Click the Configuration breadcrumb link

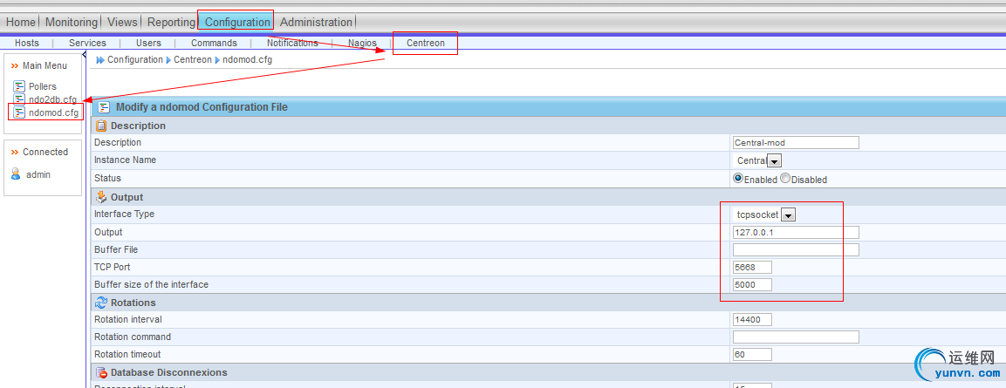[134, 59]
